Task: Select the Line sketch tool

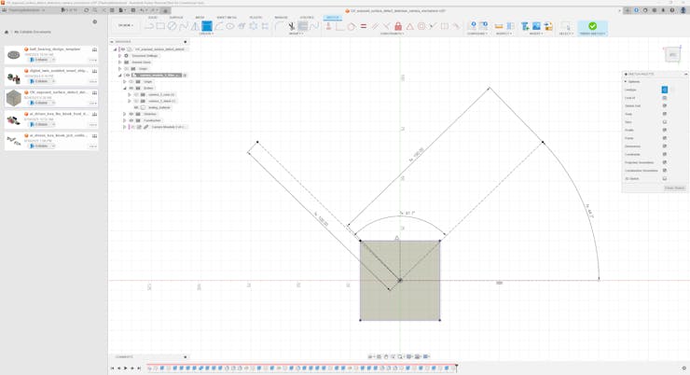Action: coord(149,26)
